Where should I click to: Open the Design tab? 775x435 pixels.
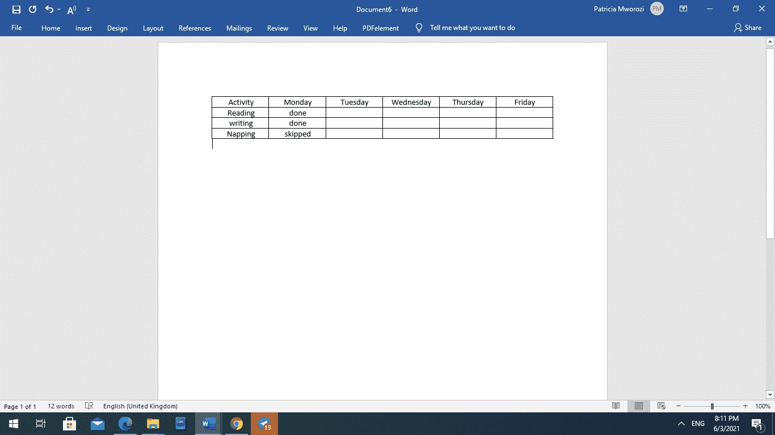pyautogui.click(x=117, y=28)
